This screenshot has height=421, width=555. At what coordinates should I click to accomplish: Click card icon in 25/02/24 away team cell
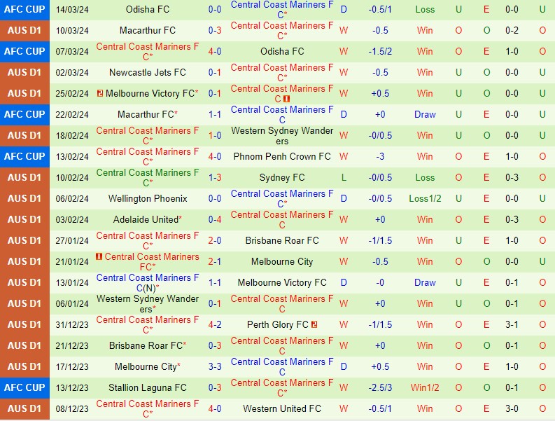pyautogui.click(x=287, y=99)
